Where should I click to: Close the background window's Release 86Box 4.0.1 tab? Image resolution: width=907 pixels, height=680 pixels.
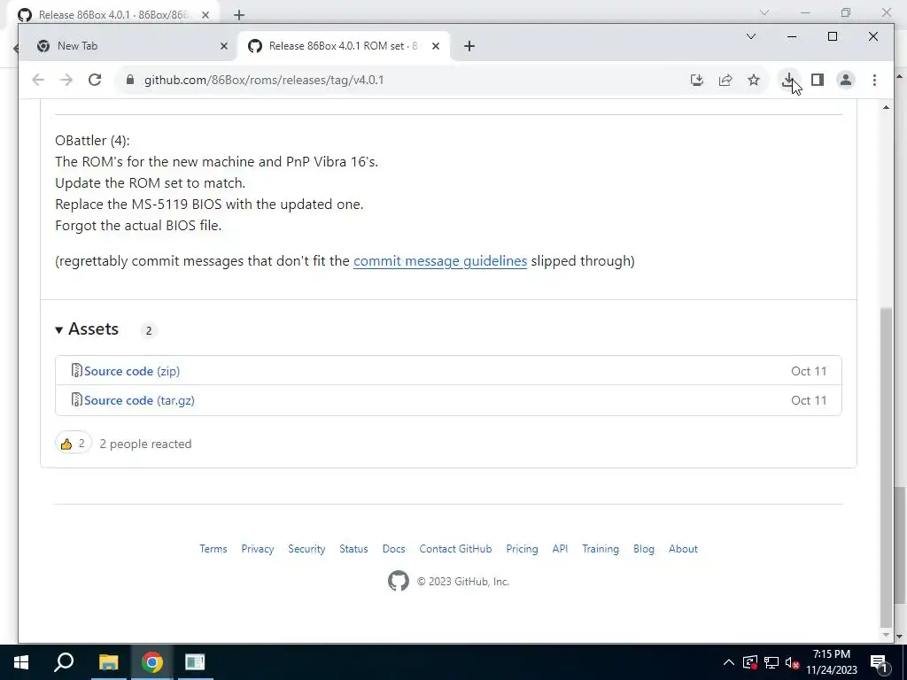point(205,15)
